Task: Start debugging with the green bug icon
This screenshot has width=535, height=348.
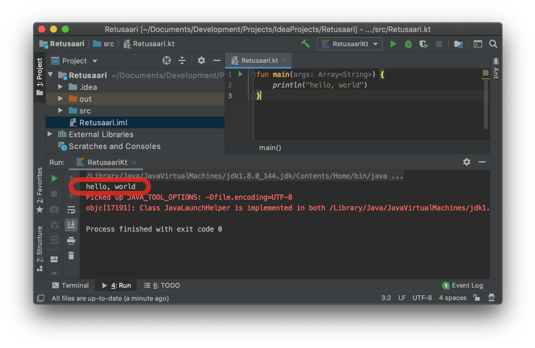Action: coord(408,44)
